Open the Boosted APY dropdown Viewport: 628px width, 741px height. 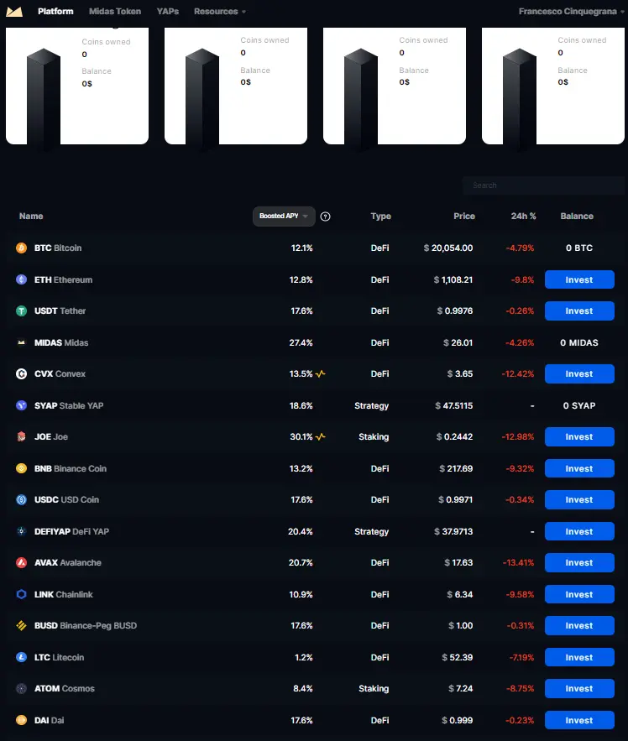tap(284, 216)
